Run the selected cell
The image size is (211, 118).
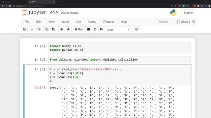click(x=79, y=29)
